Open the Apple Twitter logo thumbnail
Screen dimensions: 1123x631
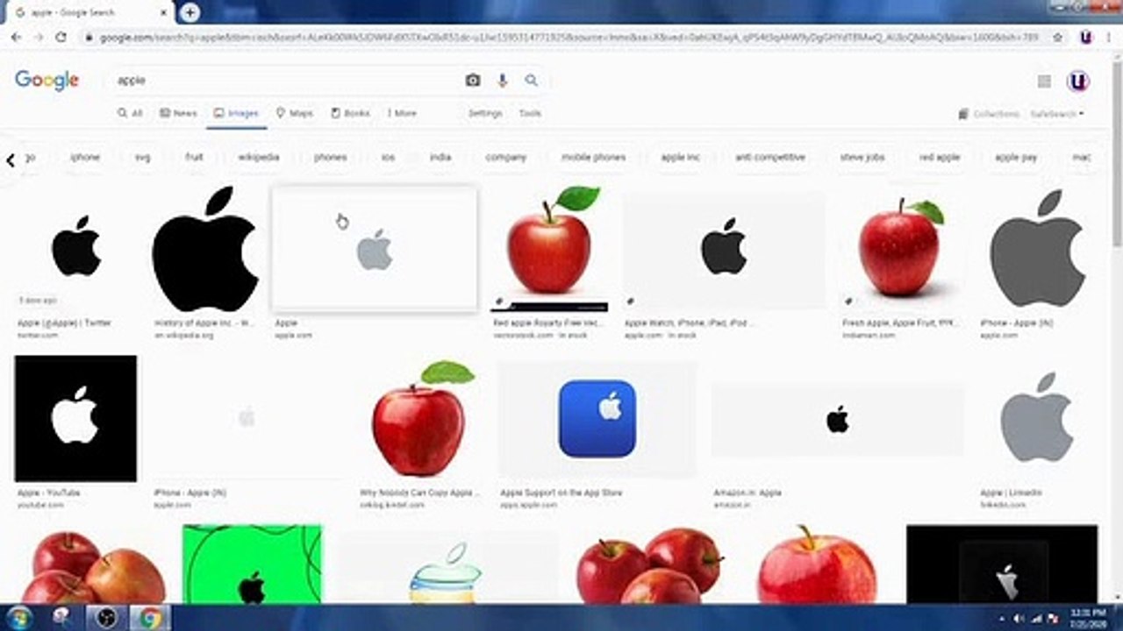click(x=76, y=247)
